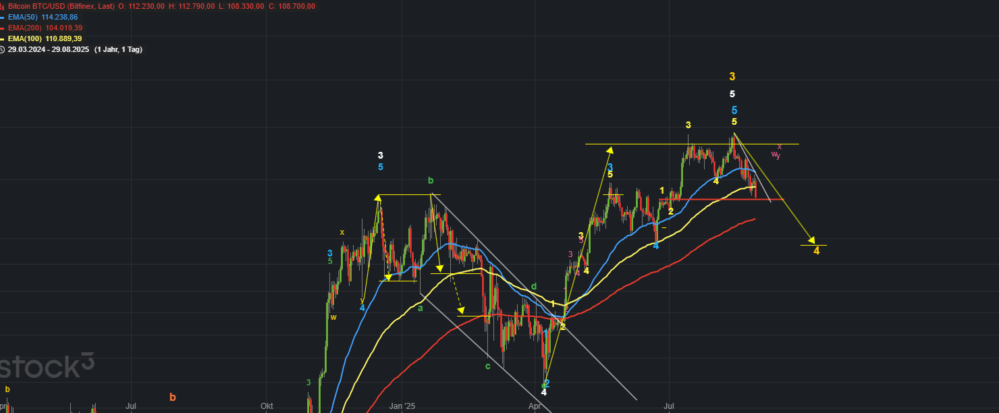Click the Jan '25 time axis label
The width and height of the screenshot is (999, 413).
click(x=402, y=406)
